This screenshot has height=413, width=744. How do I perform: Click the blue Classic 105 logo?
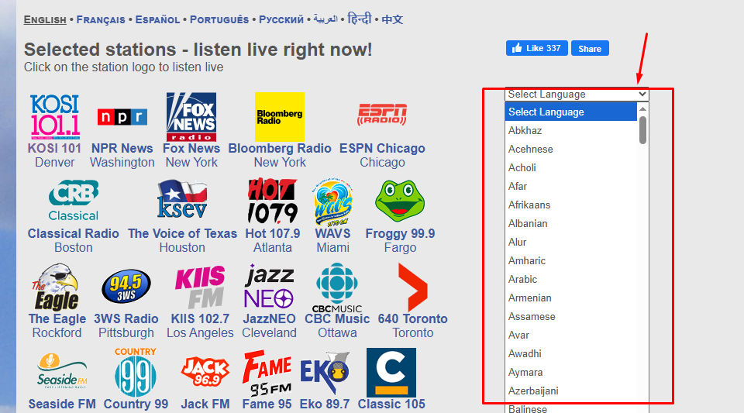[x=391, y=373]
